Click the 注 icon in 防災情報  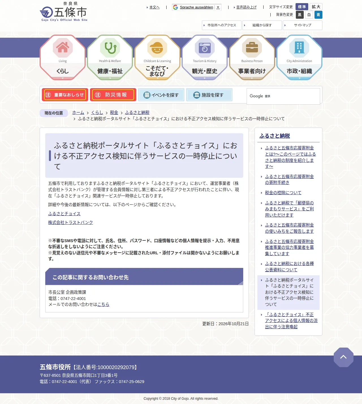tap(98, 95)
